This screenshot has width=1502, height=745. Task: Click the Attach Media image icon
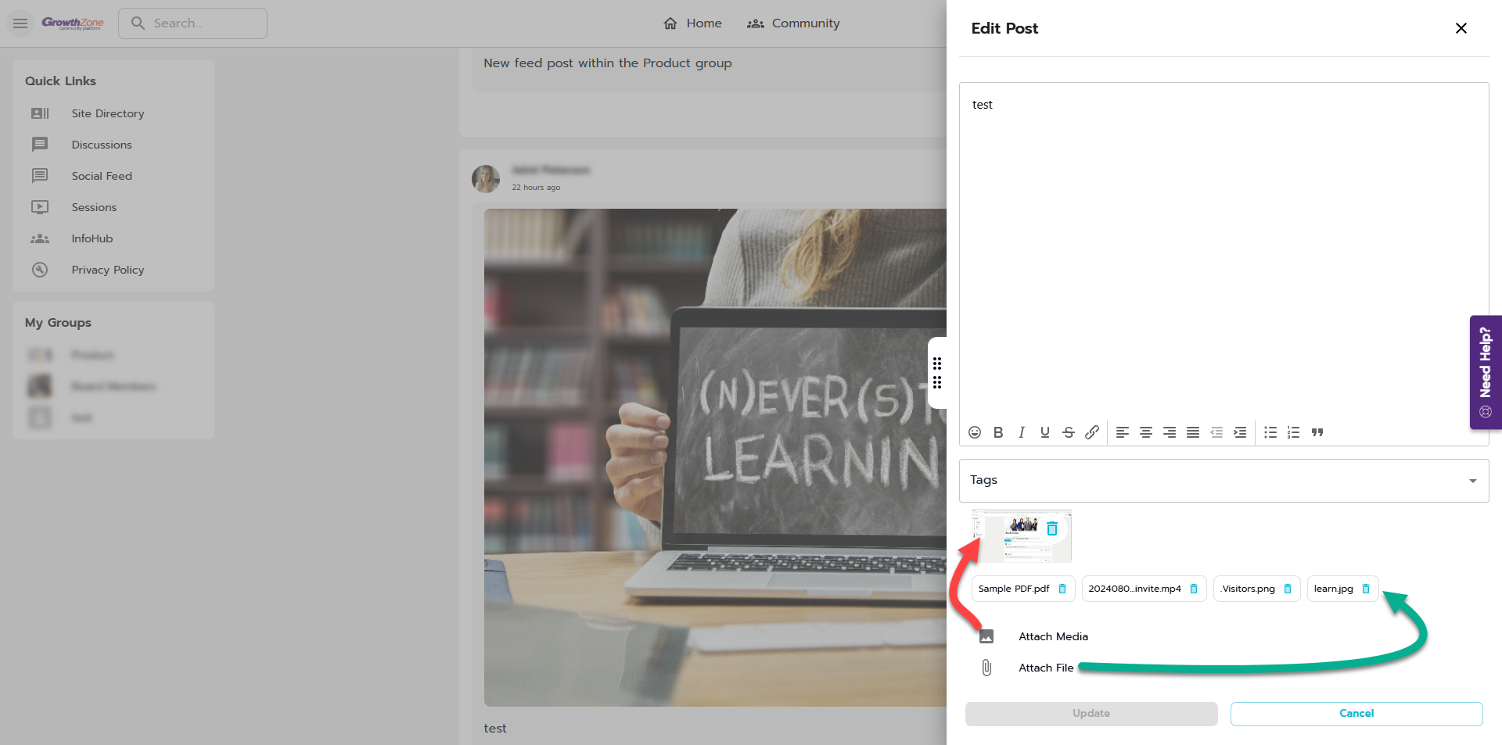pyautogui.click(x=986, y=636)
